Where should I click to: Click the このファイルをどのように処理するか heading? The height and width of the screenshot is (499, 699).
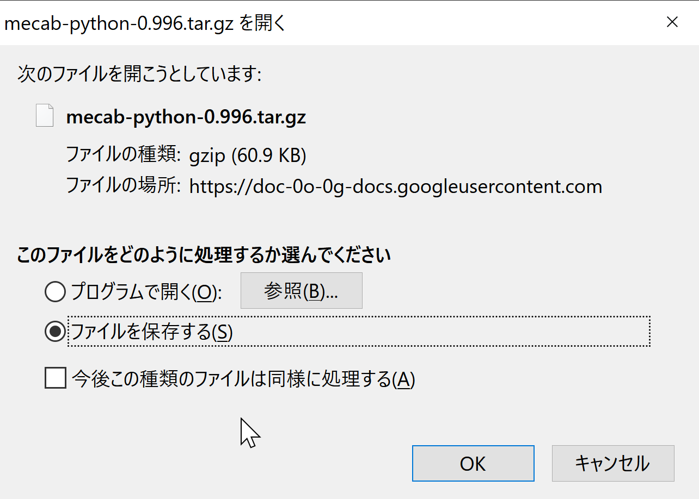(x=204, y=255)
